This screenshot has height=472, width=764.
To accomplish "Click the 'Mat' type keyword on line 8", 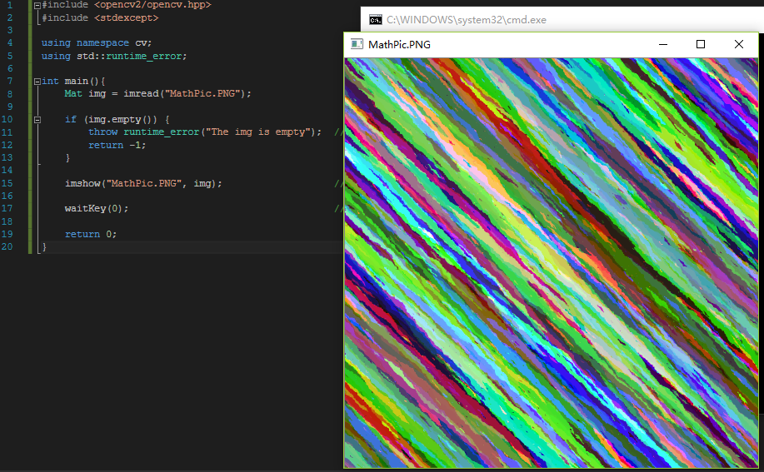I will click(x=73, y=93).
